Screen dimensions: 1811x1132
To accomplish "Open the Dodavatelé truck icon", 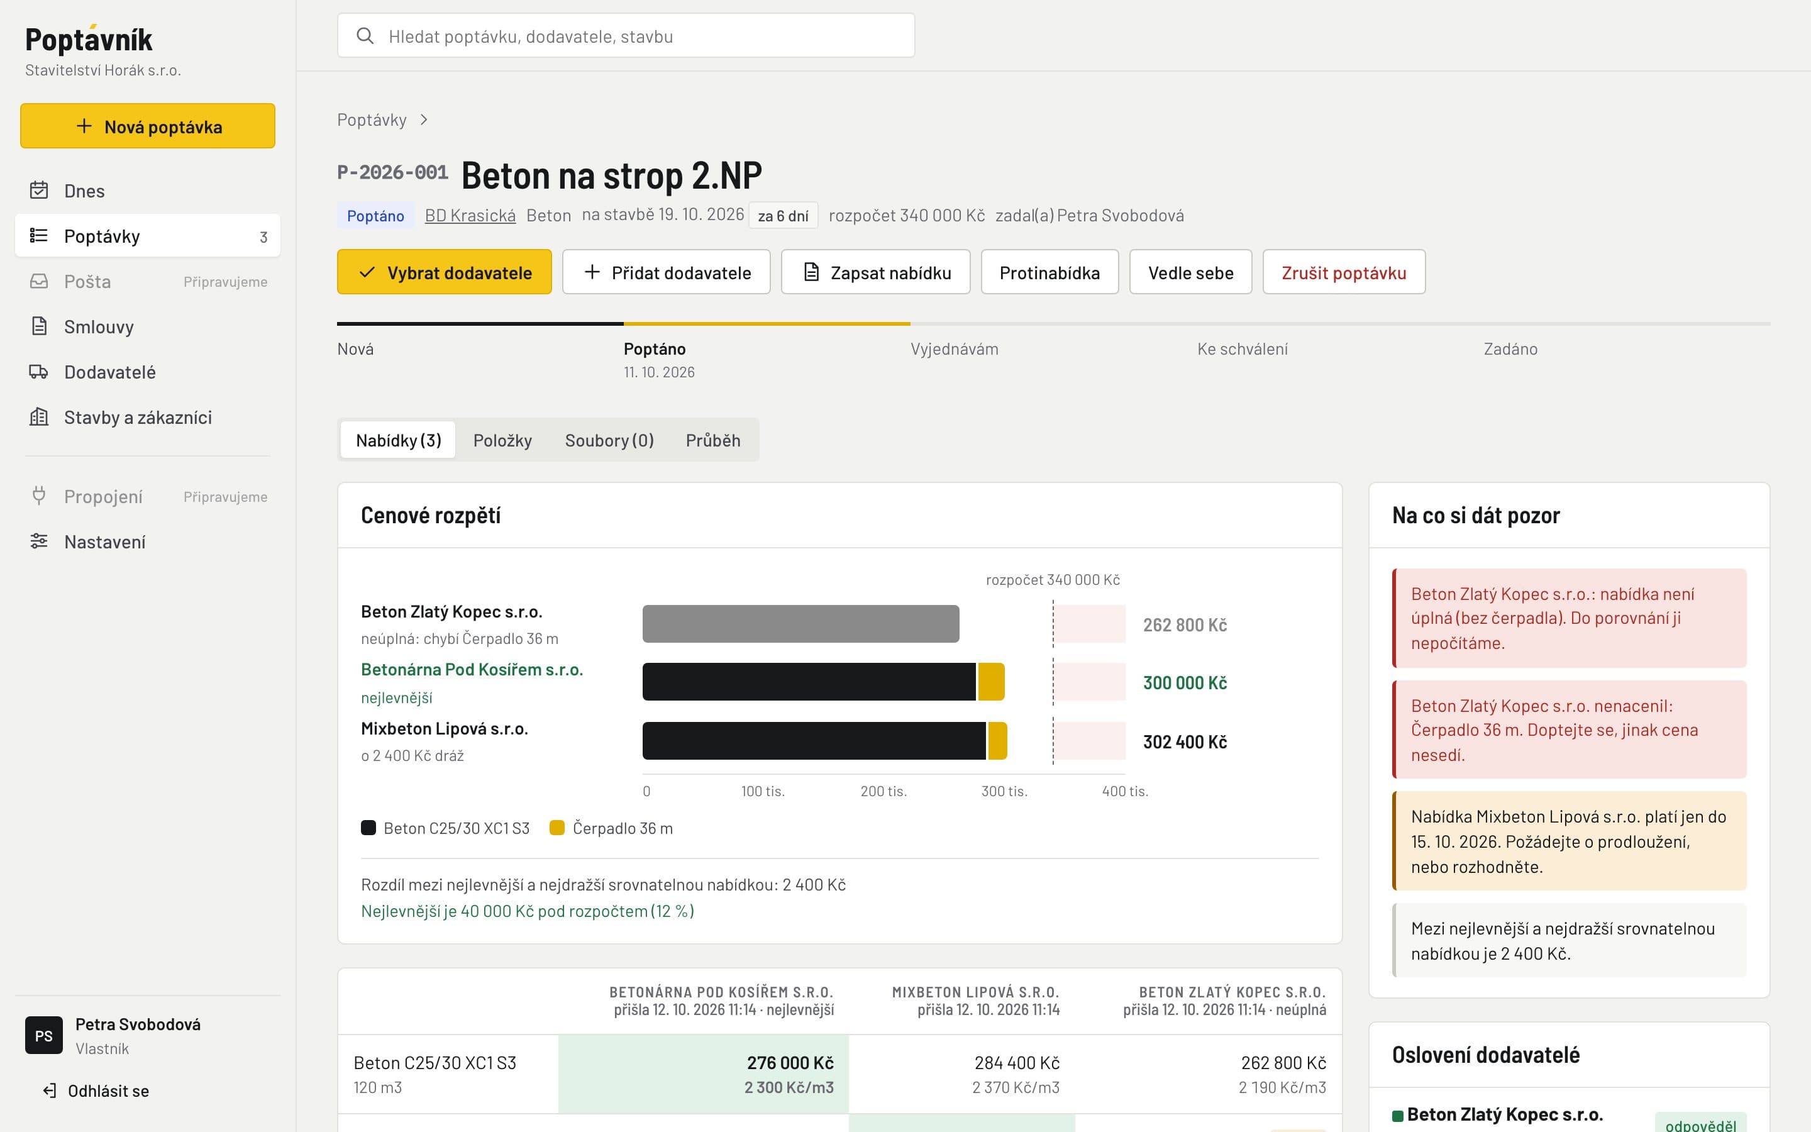I will 39,371.
